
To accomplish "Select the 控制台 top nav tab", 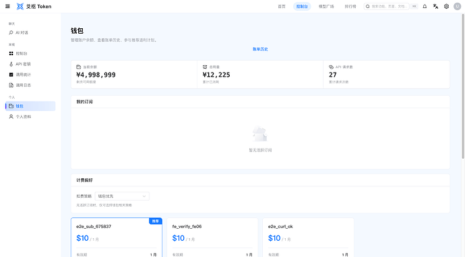I will [x=302, y=6].
